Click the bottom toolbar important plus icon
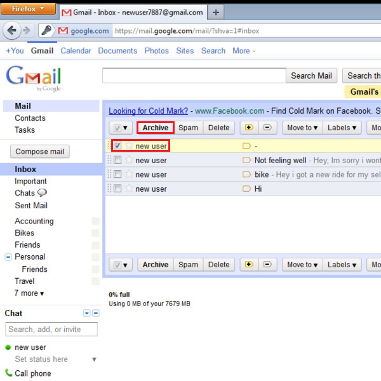Viewport: 381px width, 381px height. (249, 264)
